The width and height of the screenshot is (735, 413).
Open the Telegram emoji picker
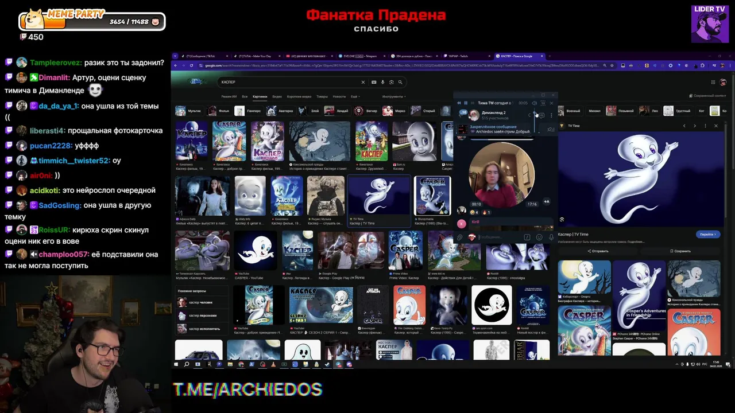click(x=539, y=237)
